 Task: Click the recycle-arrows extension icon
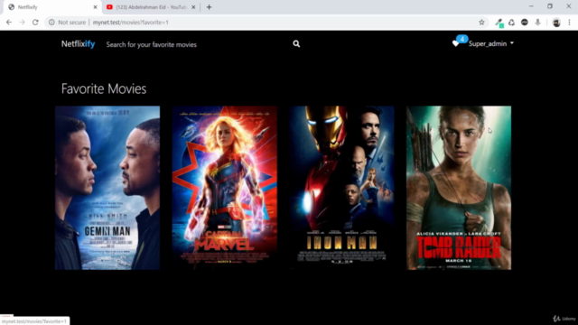click(512, 23)
